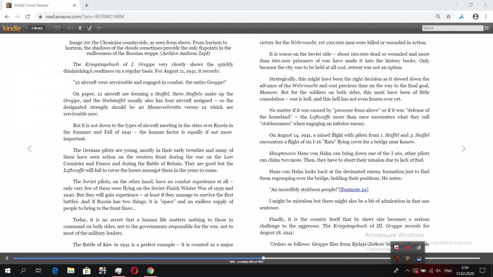Click the muted volume tray icon
This screenshot has width=493, height=277.
438,271
